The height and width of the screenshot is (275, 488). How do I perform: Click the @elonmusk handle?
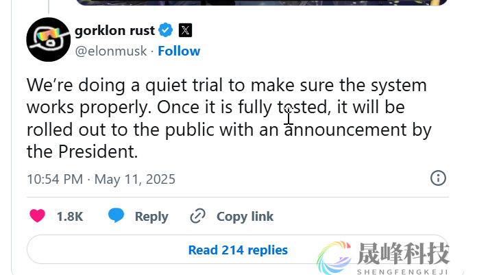point(112,51)
